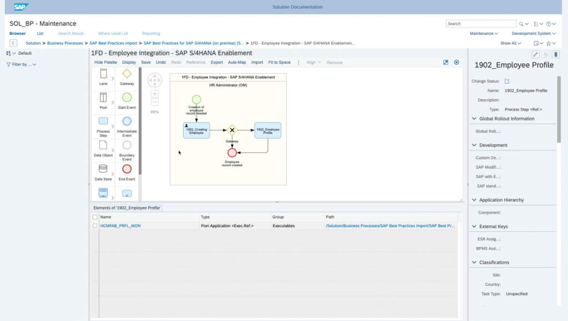568x321 pixels.
Task: Click the red end event in diagram
Action: [232, 152]
